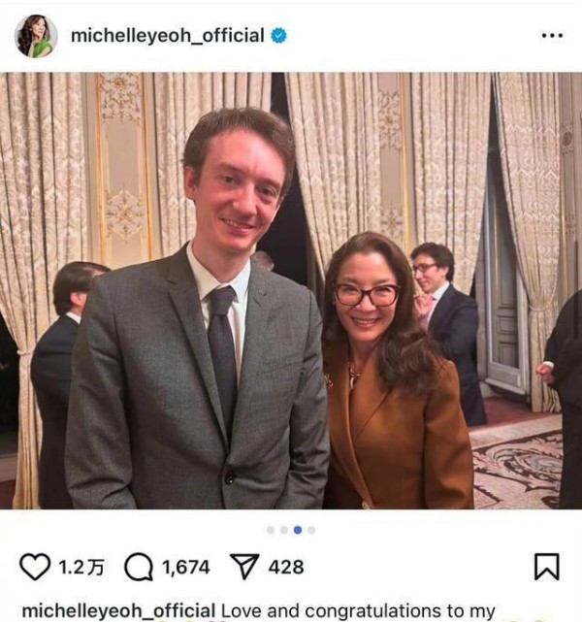This screenshot has height=622, width=582.
Task: Go to first carousel dot
Action: 271,530
